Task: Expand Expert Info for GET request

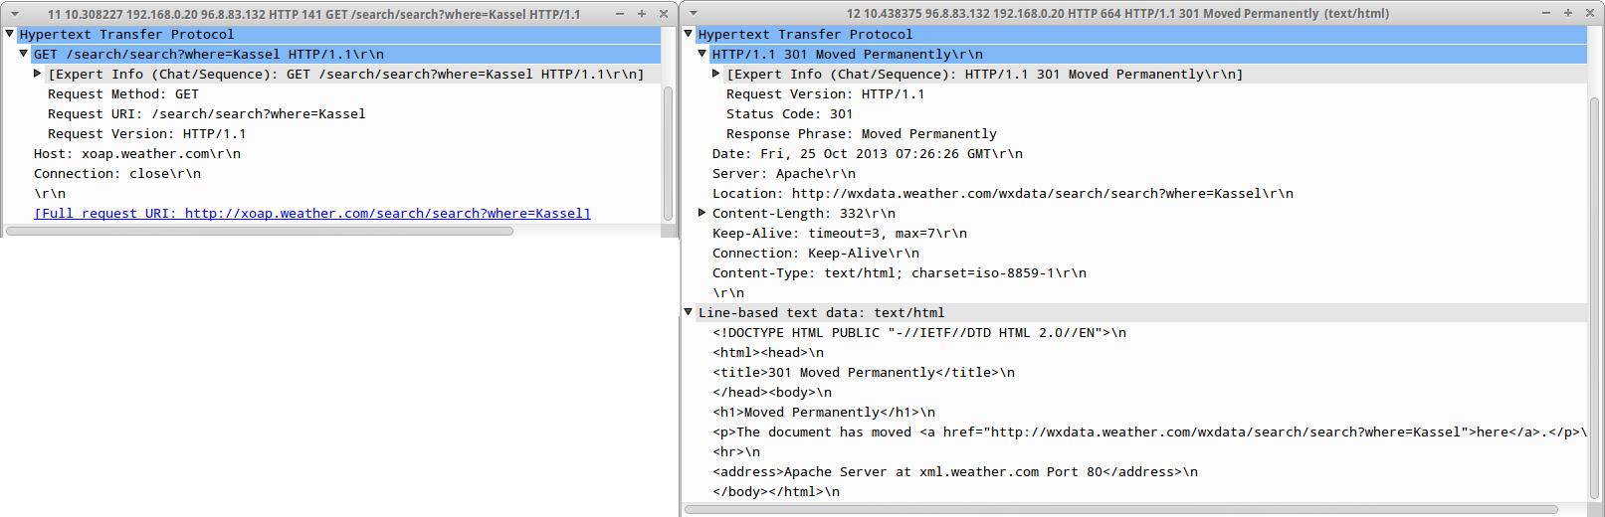Action: pyautogui.click(x=38, y=74)
